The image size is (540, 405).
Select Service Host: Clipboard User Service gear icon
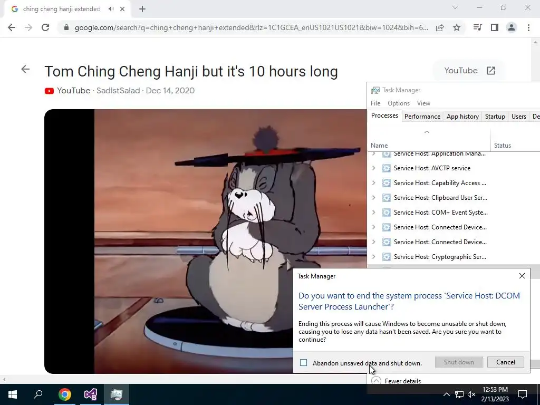pos(387,198)
